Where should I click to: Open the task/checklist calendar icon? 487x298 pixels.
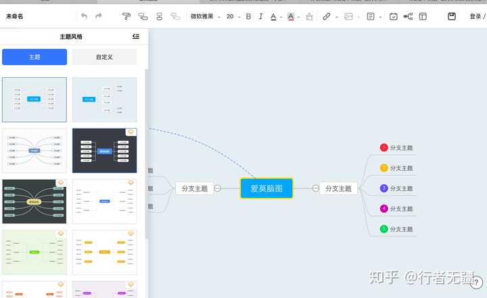[x=393, y=16]
